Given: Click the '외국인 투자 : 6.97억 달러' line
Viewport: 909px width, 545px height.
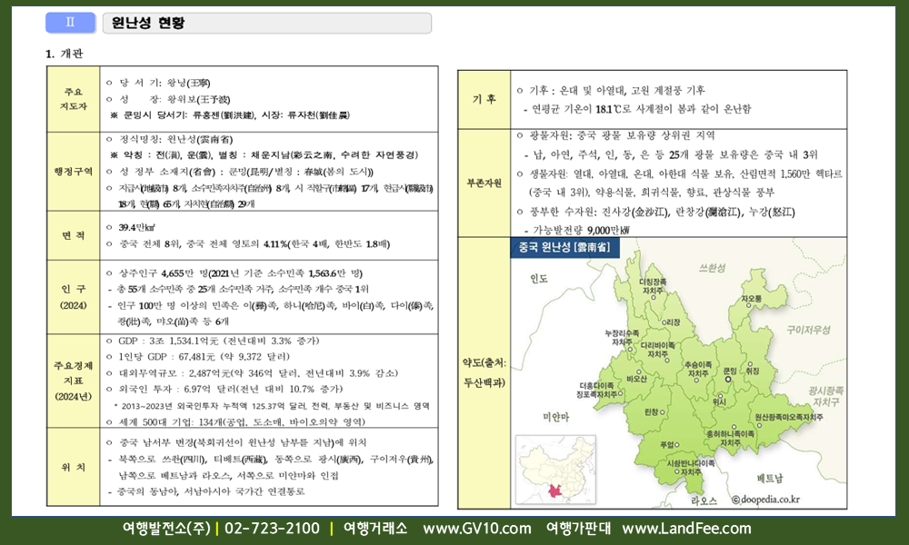Looking at the screenshot, I should pyautogui.click(x=225, y=389).
